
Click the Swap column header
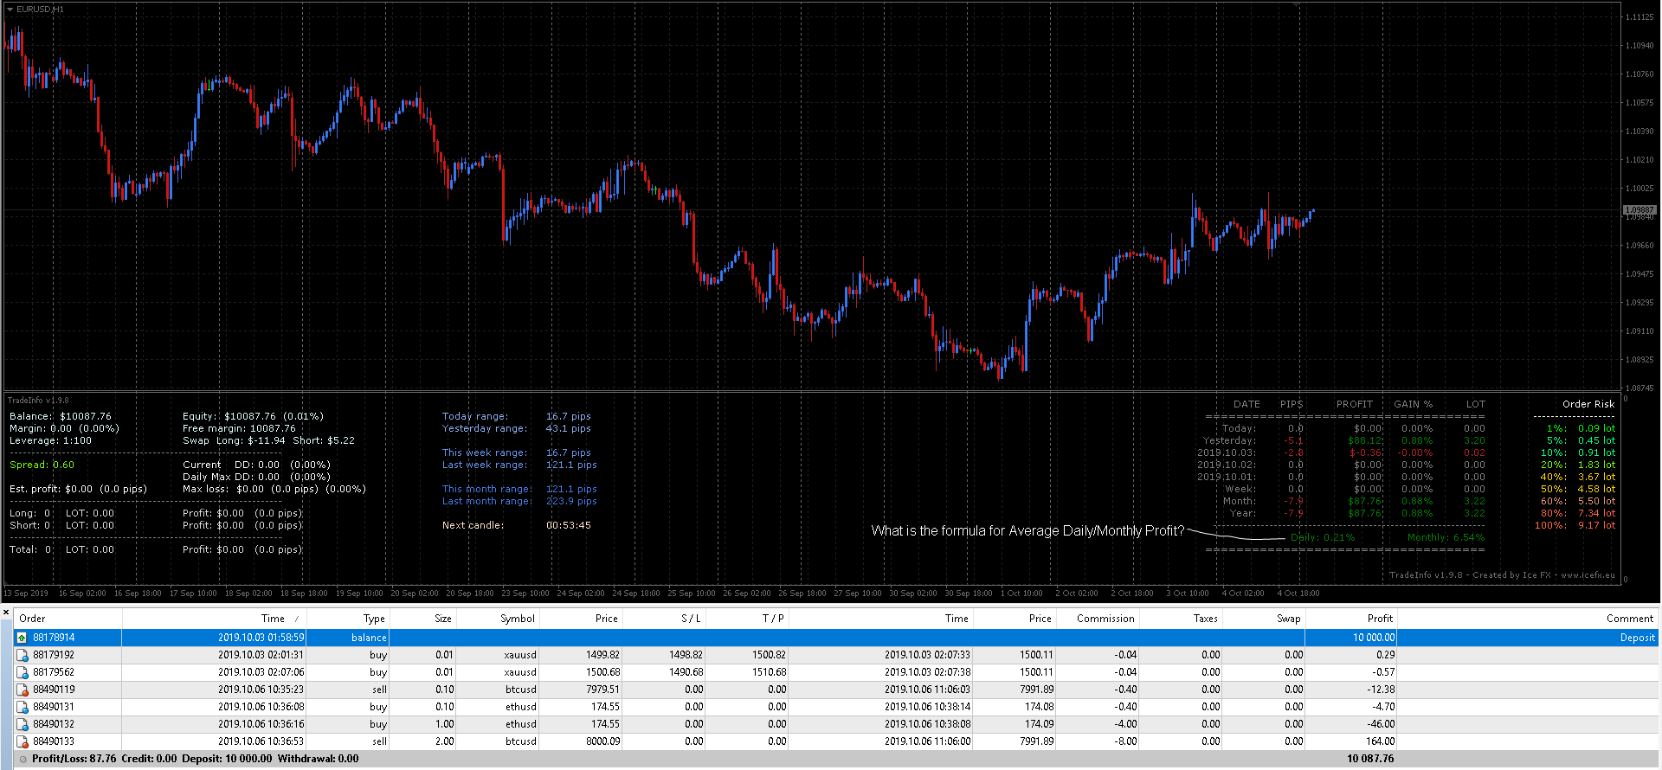(x=1288, y=619)
